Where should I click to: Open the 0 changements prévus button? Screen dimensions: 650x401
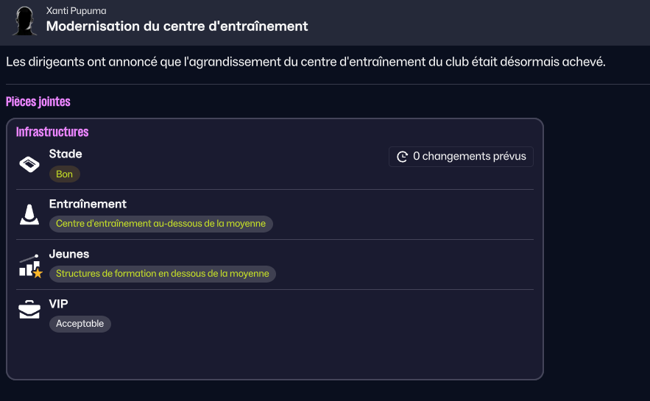[461, 157]
